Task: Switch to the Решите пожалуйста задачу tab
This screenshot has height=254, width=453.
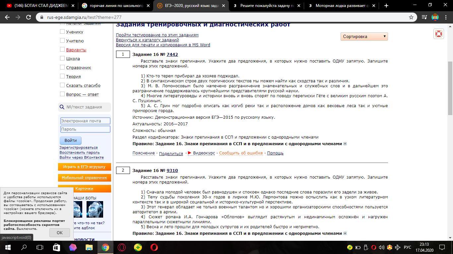Action: click(x=267, y=6)
